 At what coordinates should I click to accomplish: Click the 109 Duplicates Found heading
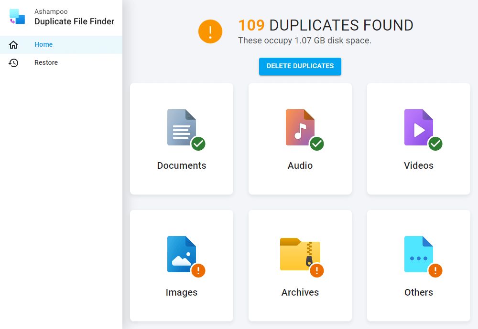point(326,25)
